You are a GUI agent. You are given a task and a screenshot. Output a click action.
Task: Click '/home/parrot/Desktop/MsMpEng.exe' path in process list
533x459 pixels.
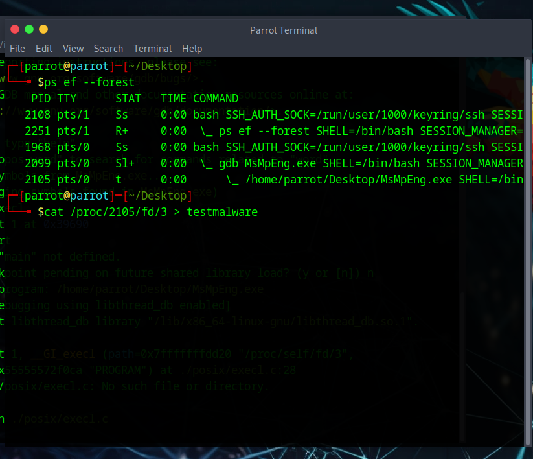coord(349,180)
